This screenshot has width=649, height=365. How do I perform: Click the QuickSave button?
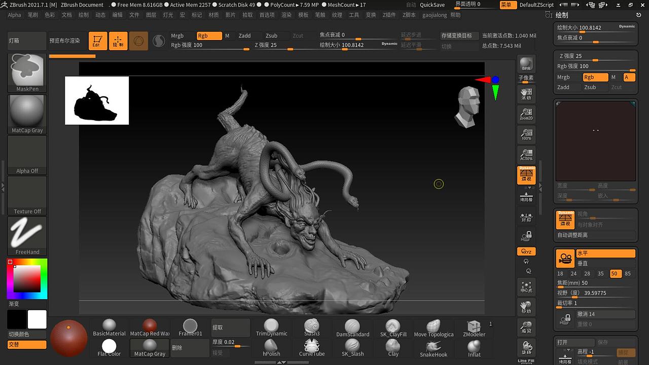tap(432, 5)
